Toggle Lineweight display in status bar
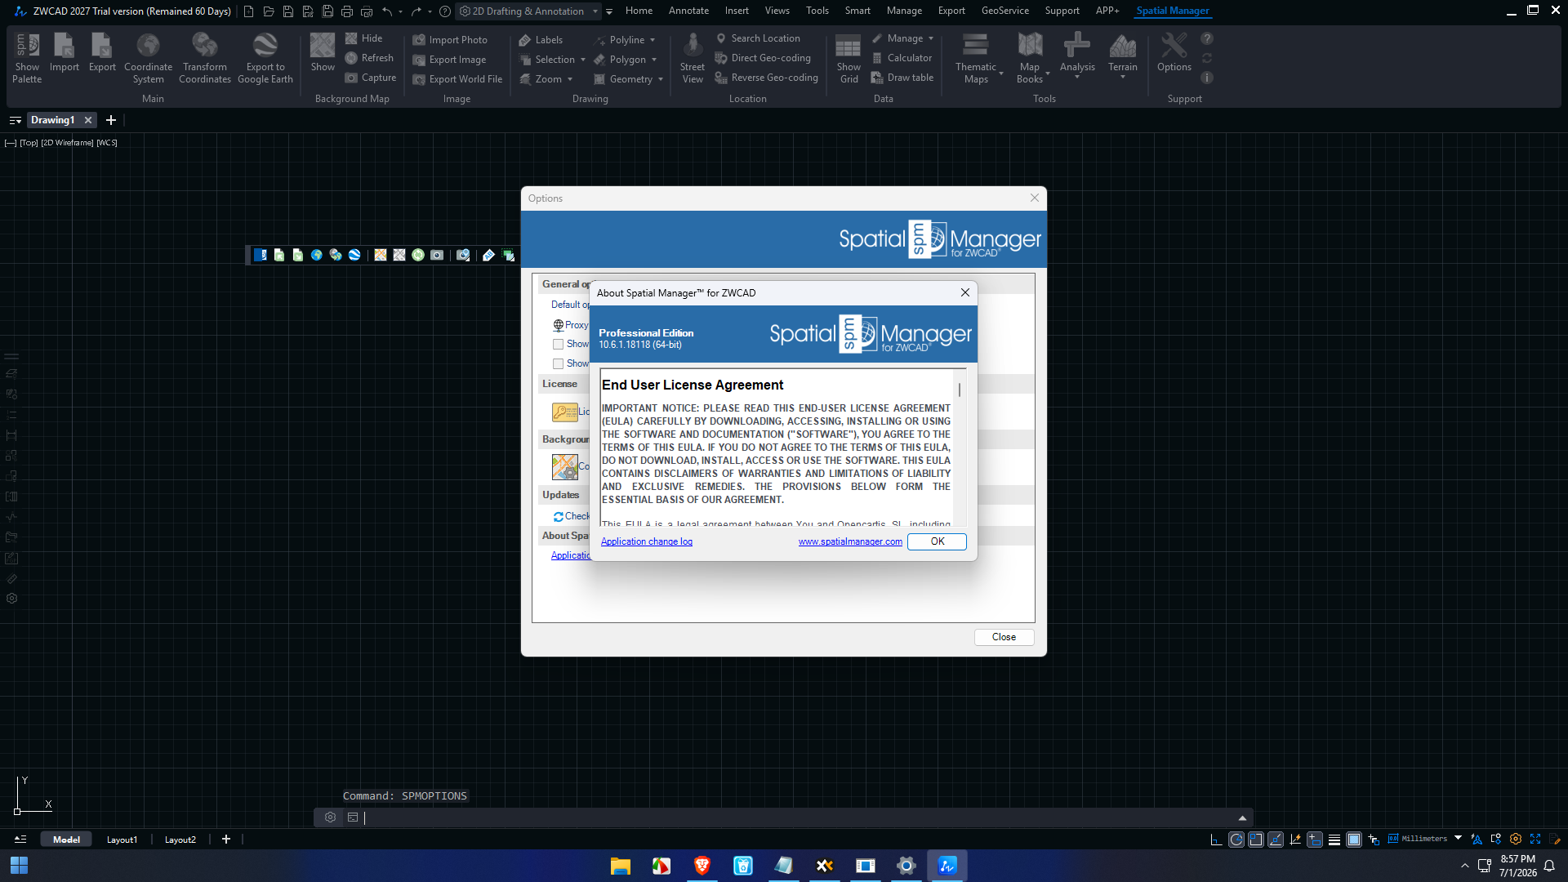Screen dimensions: 1568x882 click(x=1334, y=840)
